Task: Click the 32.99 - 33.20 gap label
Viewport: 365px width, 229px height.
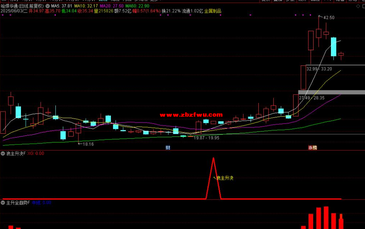Action: click(x=319, y=69)
